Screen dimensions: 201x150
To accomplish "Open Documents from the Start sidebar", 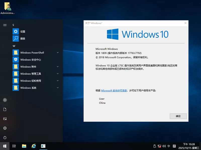I will tap(5, 109).
